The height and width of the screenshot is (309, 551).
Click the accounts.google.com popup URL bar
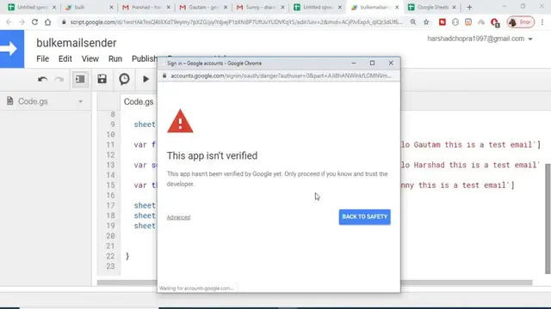click(282, 76)
